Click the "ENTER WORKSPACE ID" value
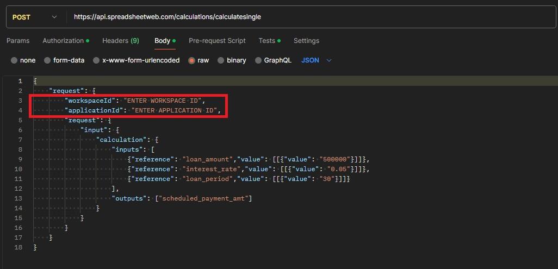Viewport: 558px width, 269px height. coord(162,101)
